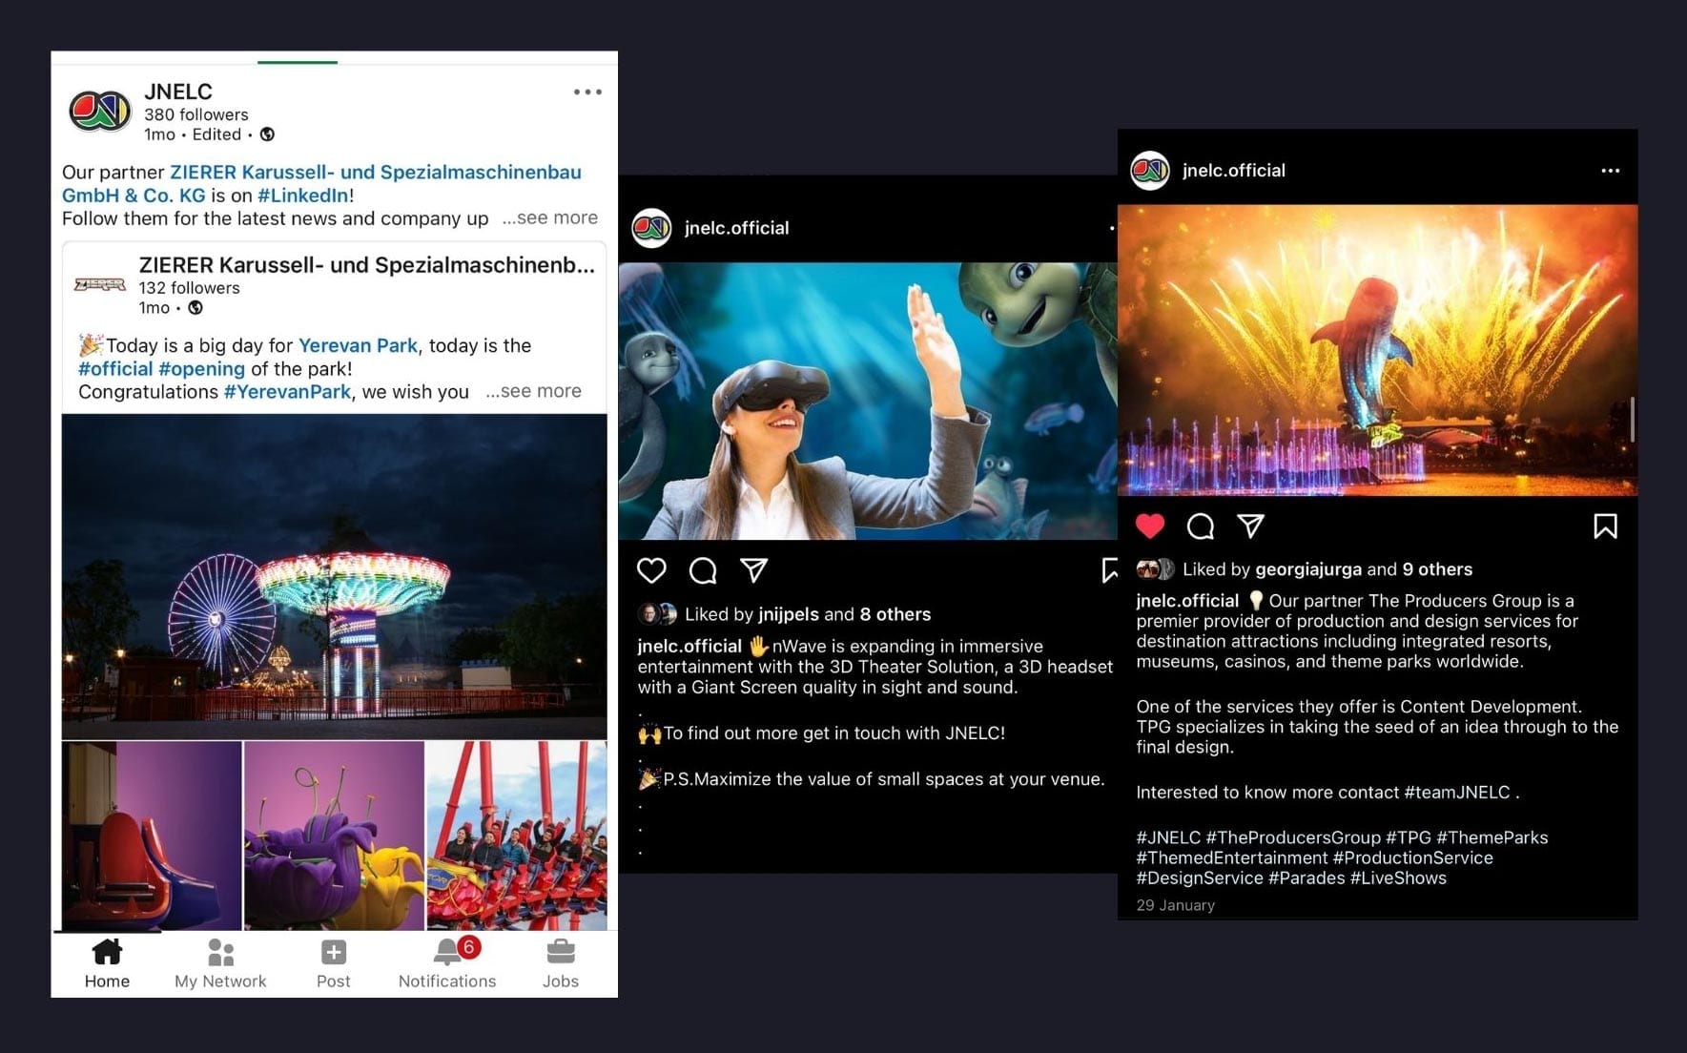Open red ride seat thumbnail photo
This screenshot has width=1687, height=1053.
[152, 836]
